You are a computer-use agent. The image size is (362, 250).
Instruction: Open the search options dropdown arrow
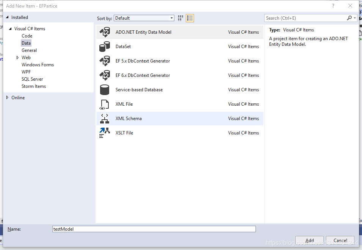(x=355, y=18)
